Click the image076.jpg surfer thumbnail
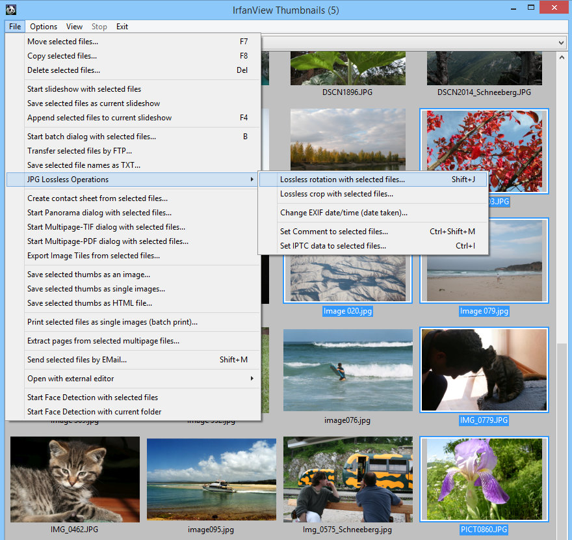Viewport: 572px width, 540px height. (348, 370)
